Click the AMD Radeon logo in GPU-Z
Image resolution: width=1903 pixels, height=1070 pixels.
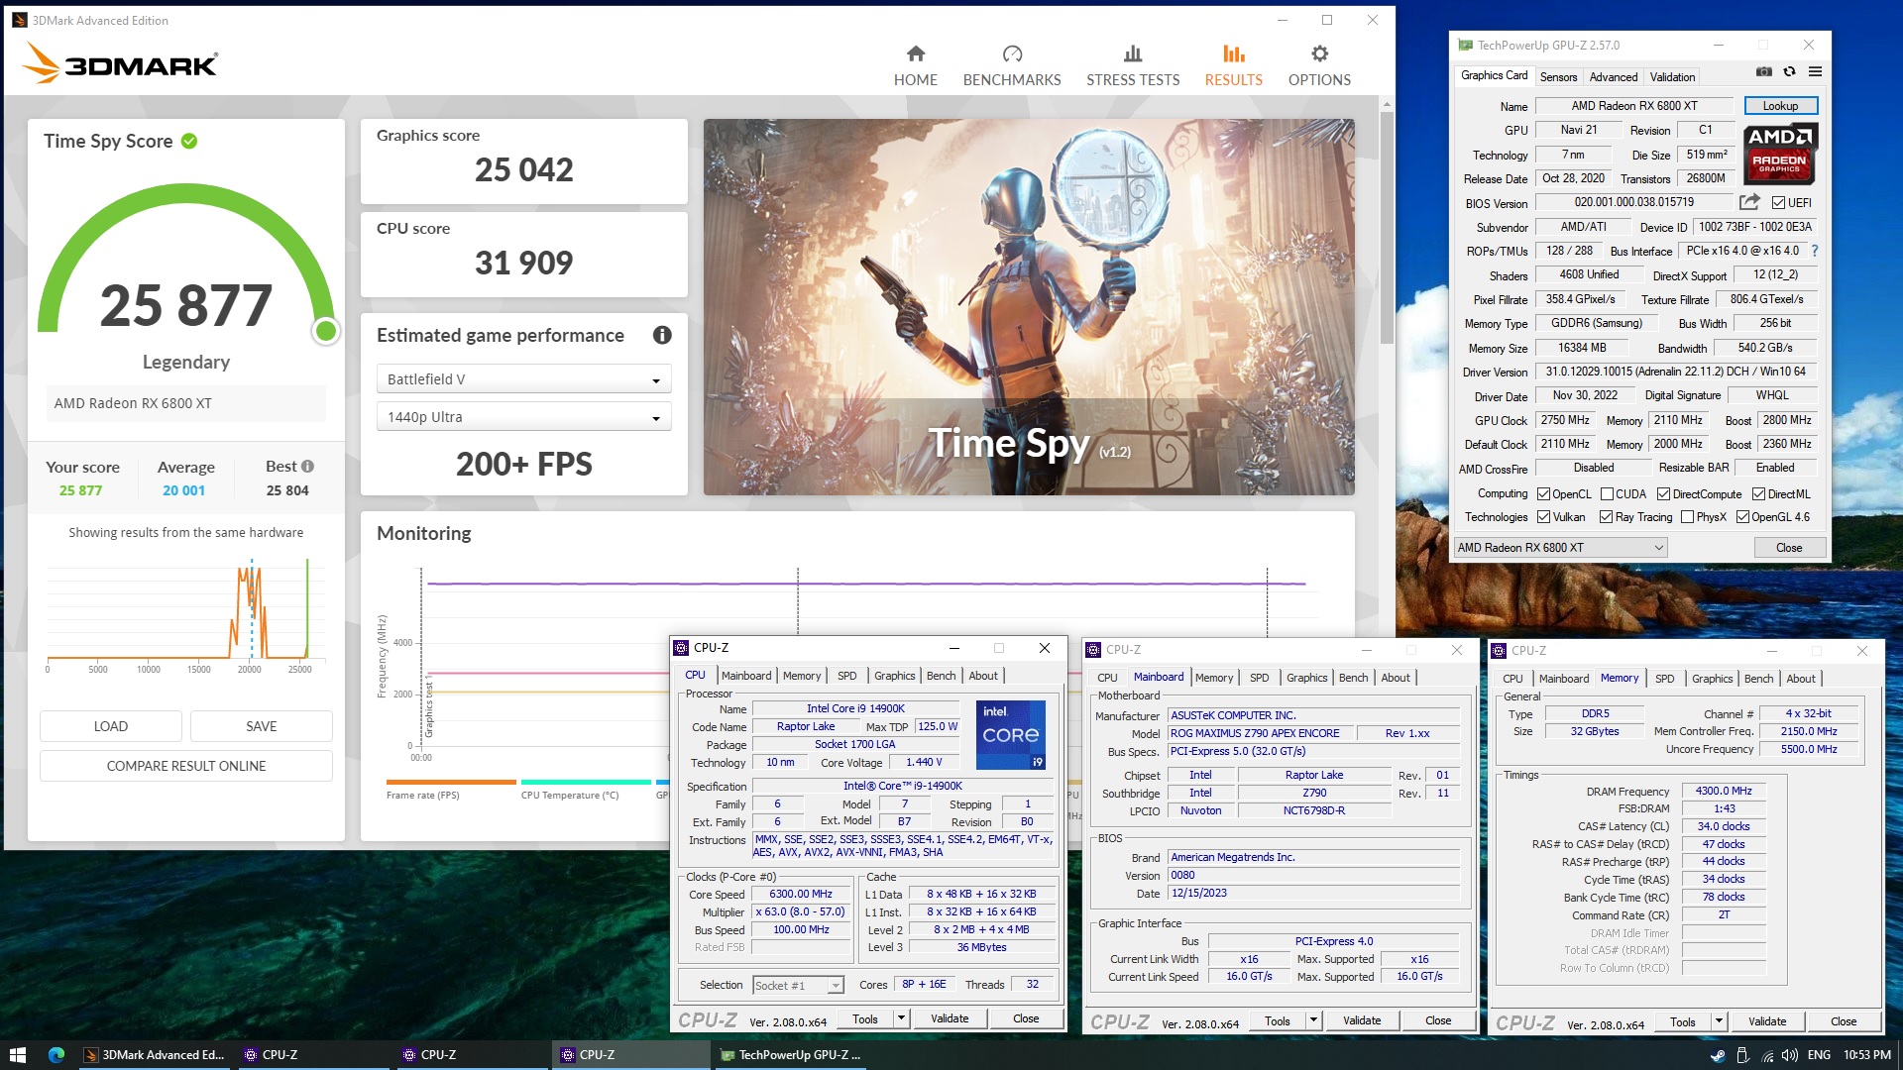[x=1780, y=154]
